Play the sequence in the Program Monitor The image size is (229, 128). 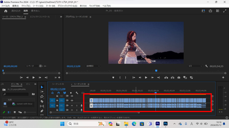coord(146,77)
